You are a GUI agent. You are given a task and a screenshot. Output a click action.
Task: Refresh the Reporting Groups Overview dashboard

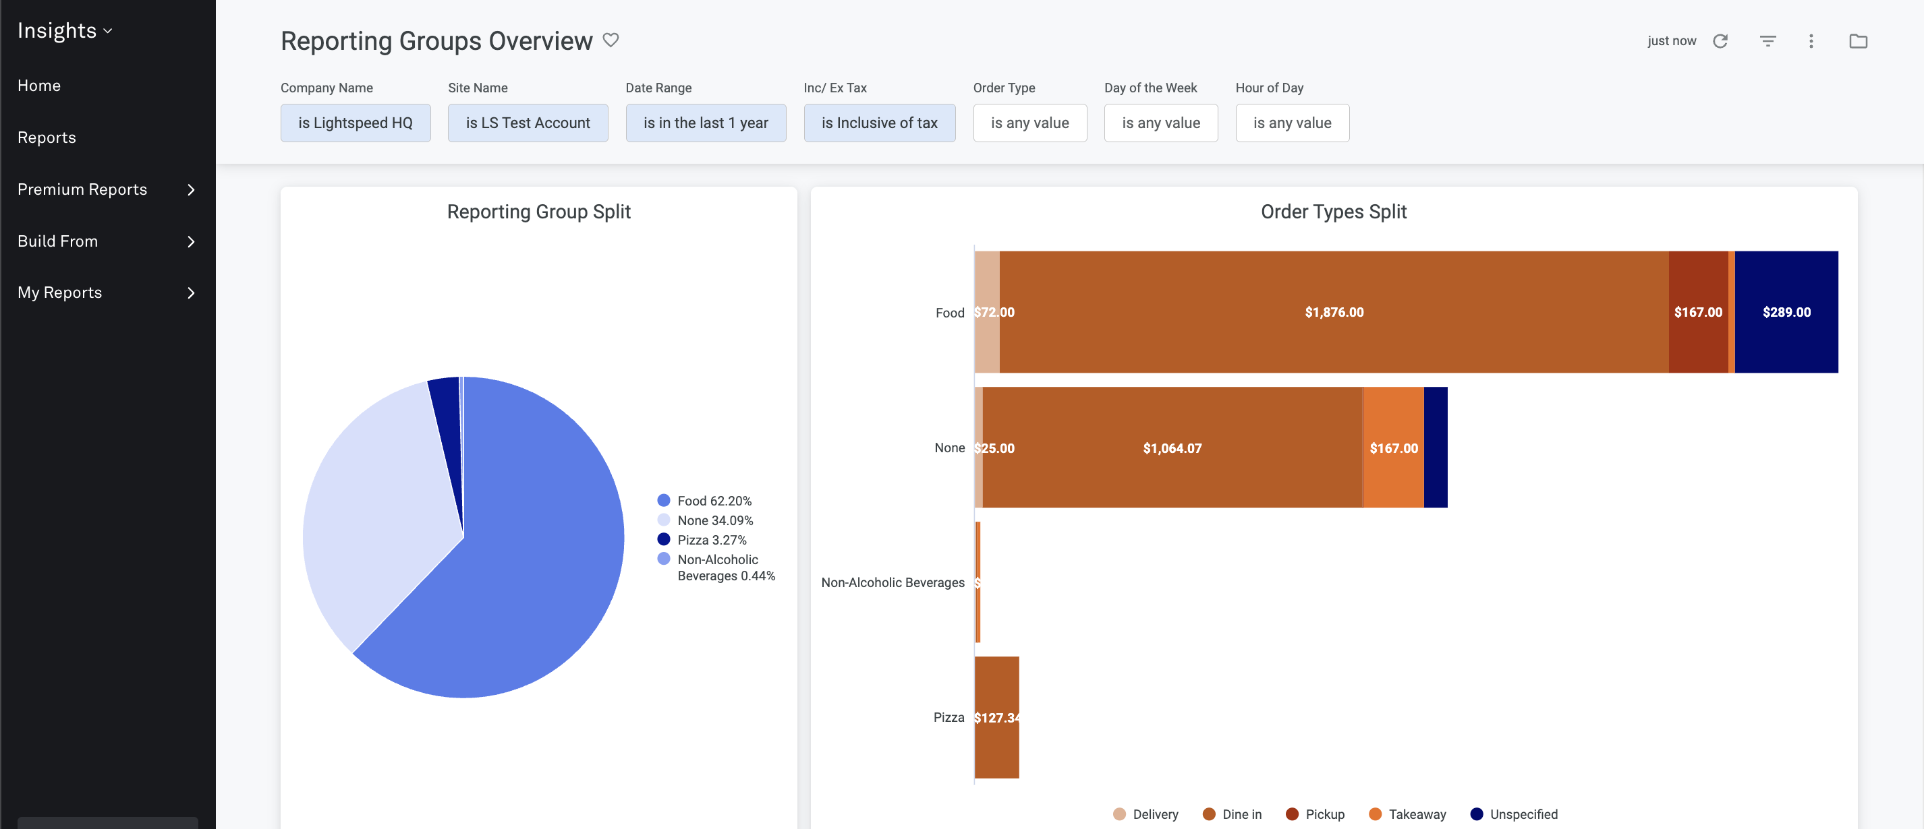(1721, 41)
